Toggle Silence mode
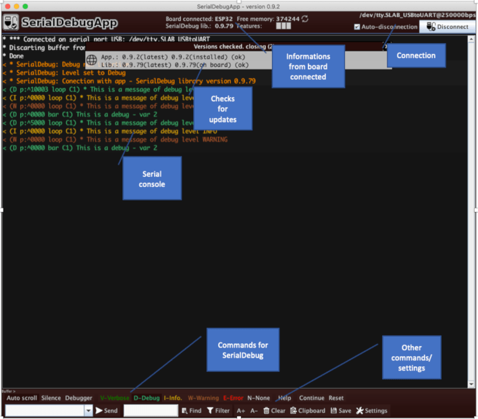The width and height of the screenshot is (478, 419). point(51,398)
